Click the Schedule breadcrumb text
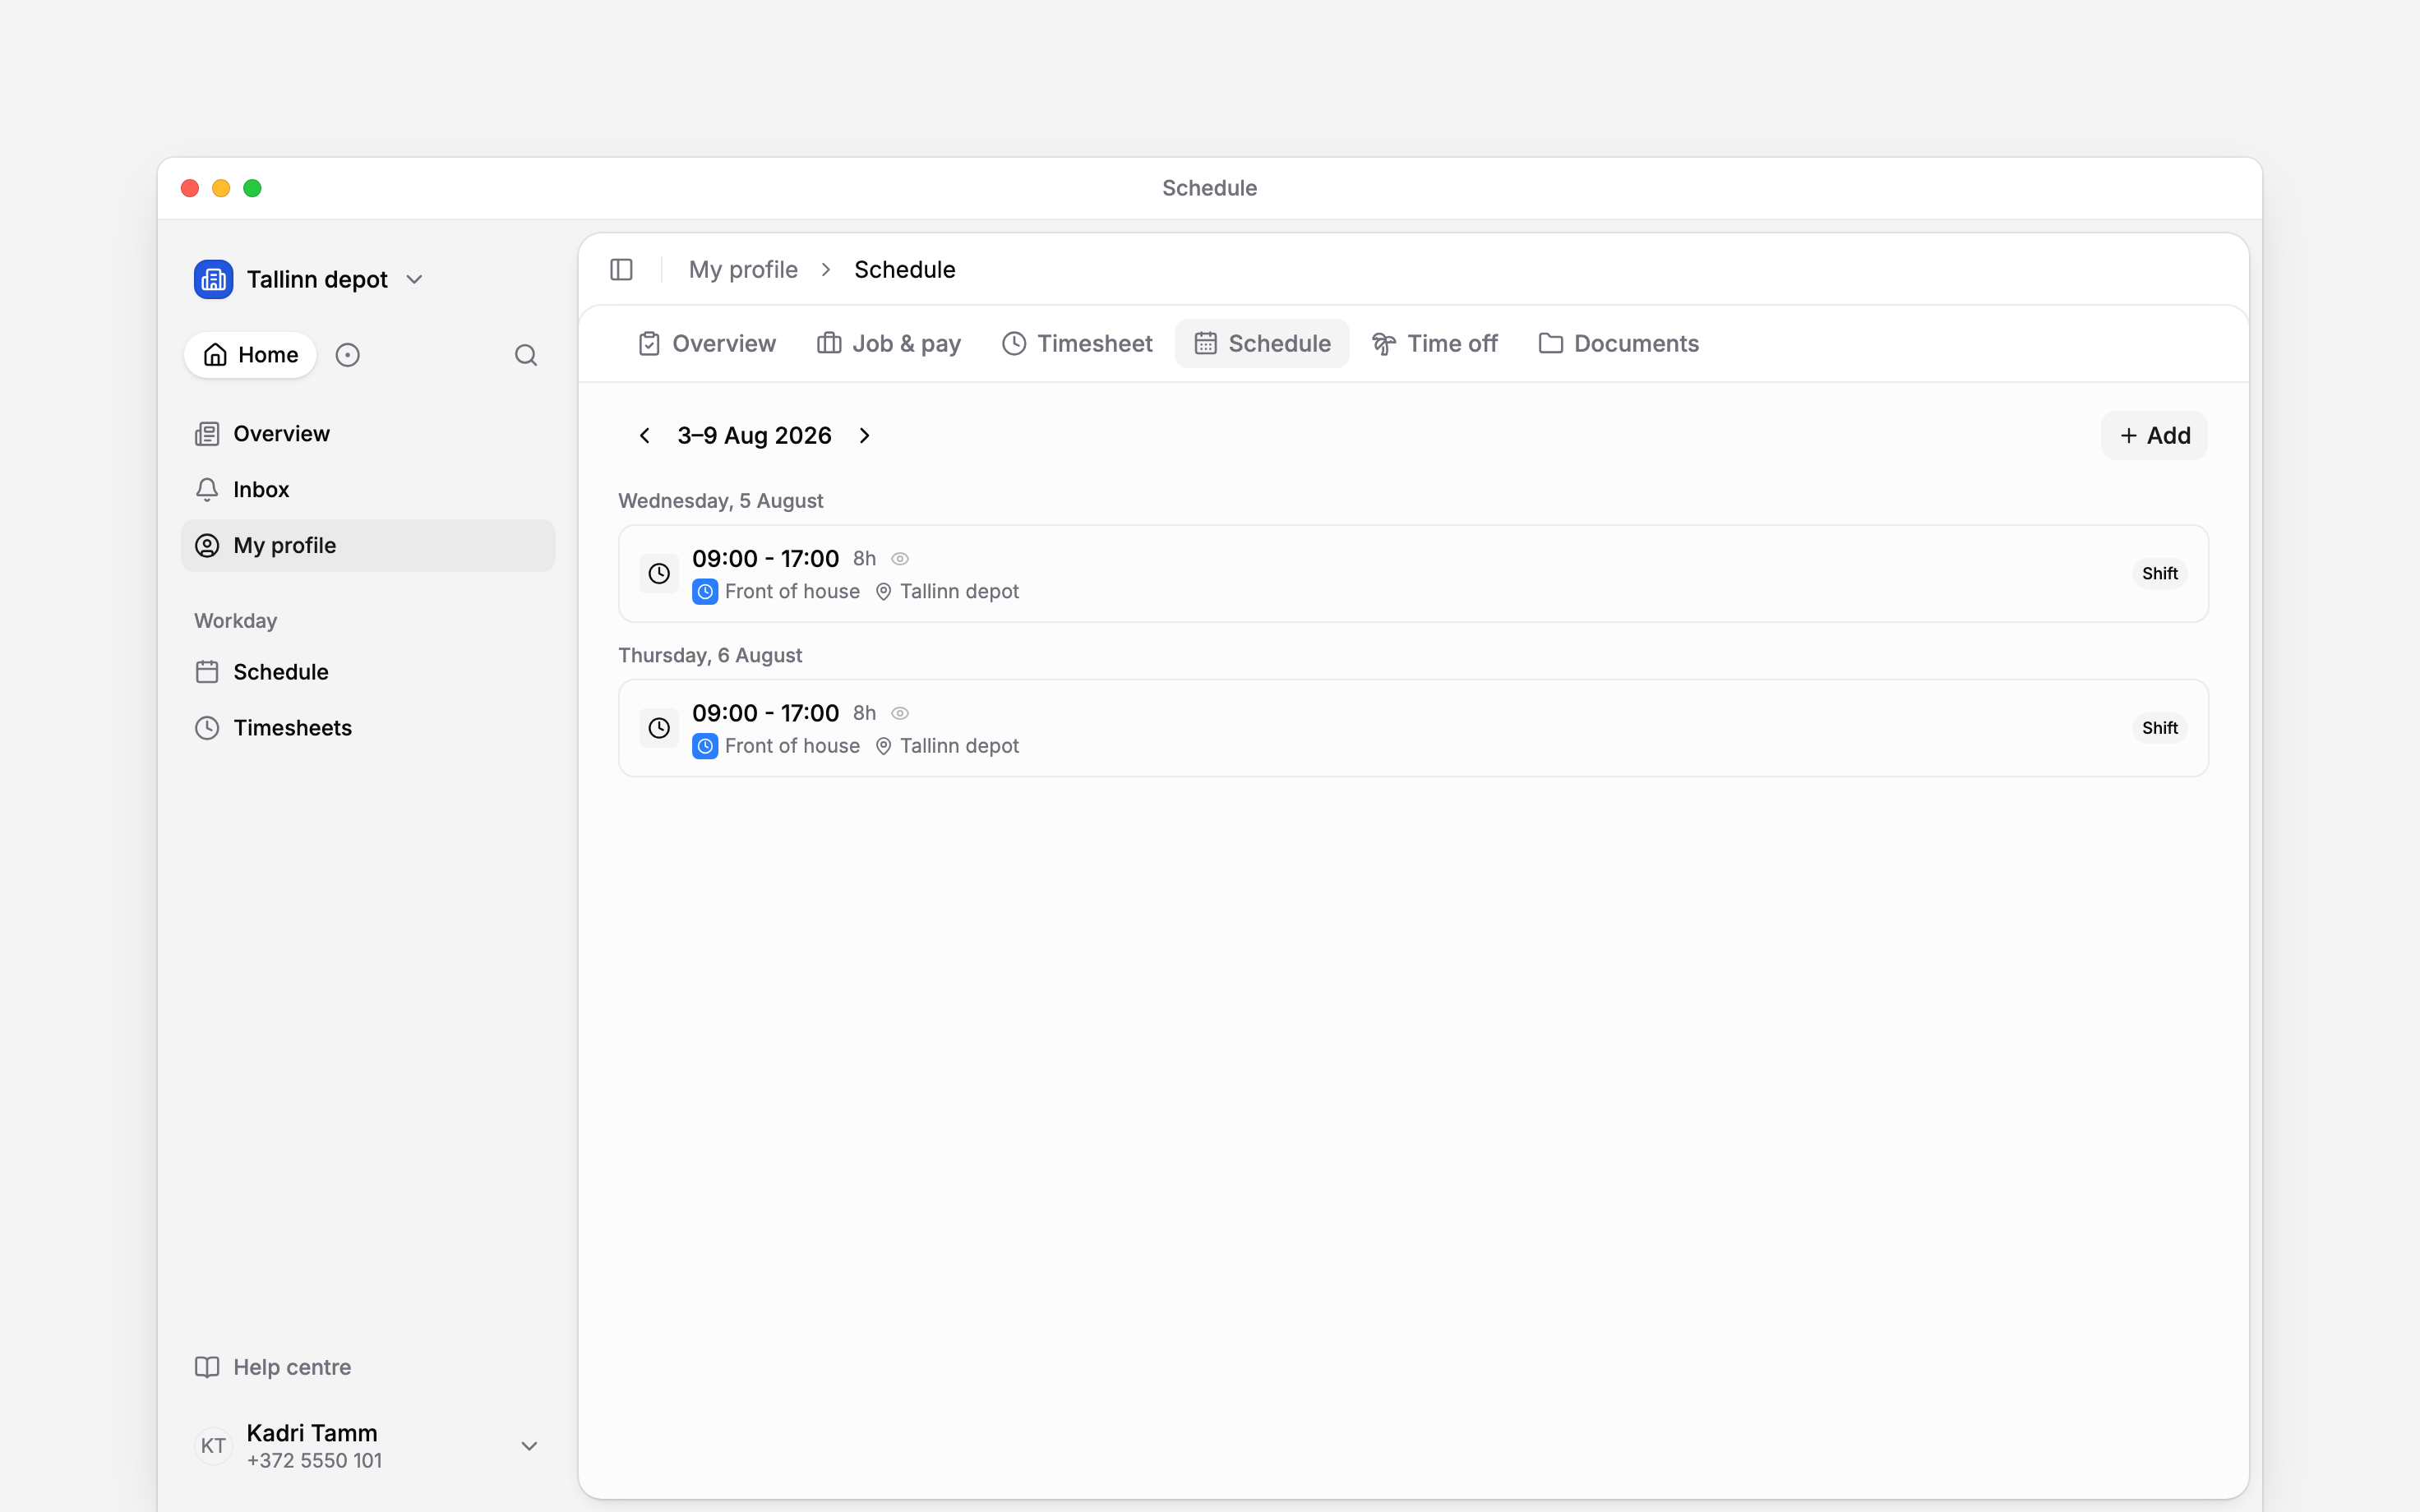The width and height of the screenshot is (2420, 1512). click(x=905, y=270)
